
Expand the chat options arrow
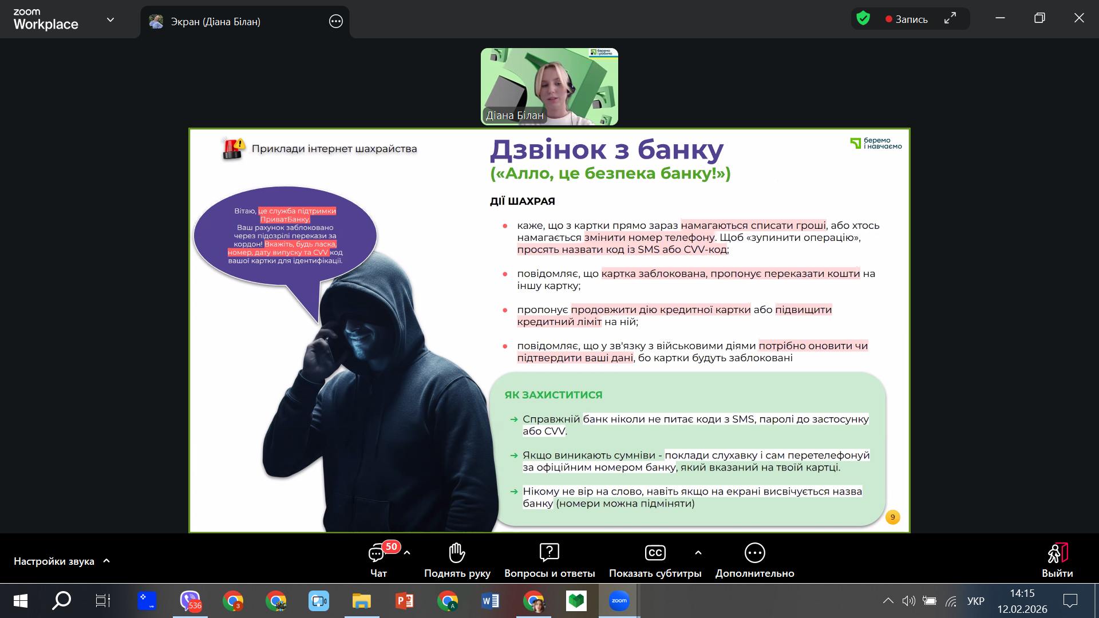[407, 553]
